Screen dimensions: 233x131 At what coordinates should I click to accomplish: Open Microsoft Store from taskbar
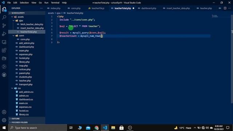coord(121,128)
